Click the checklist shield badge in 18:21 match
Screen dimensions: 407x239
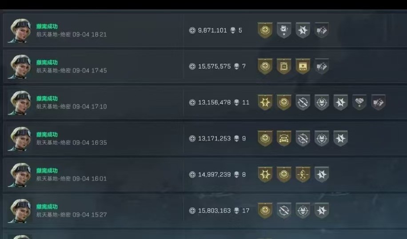point(284,30)
